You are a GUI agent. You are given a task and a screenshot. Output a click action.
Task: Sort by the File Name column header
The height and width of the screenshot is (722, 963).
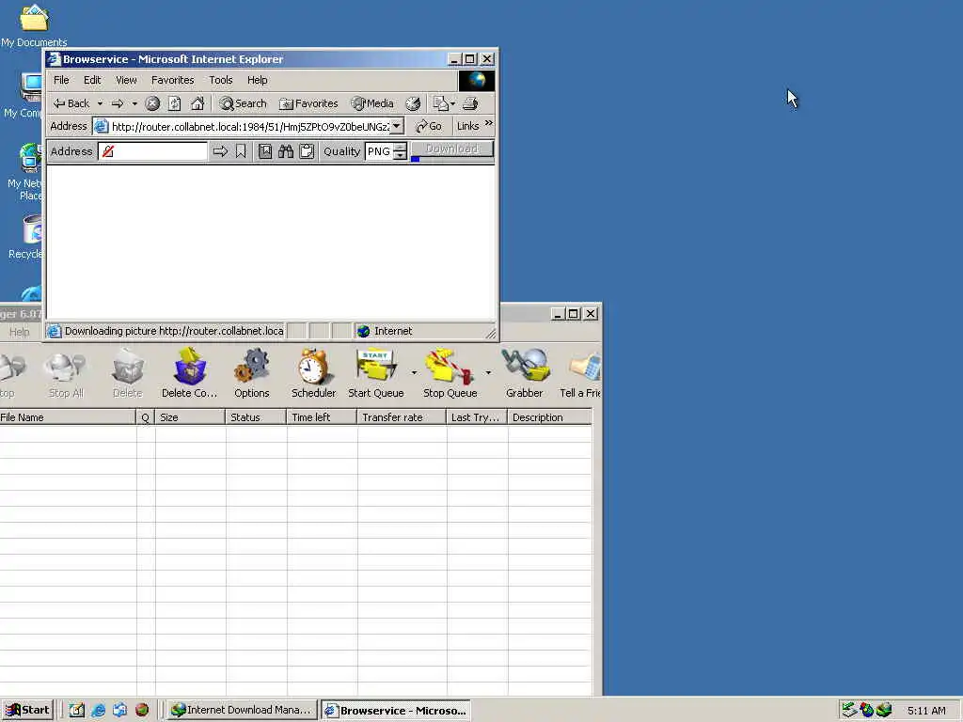(x=68, y=416)
